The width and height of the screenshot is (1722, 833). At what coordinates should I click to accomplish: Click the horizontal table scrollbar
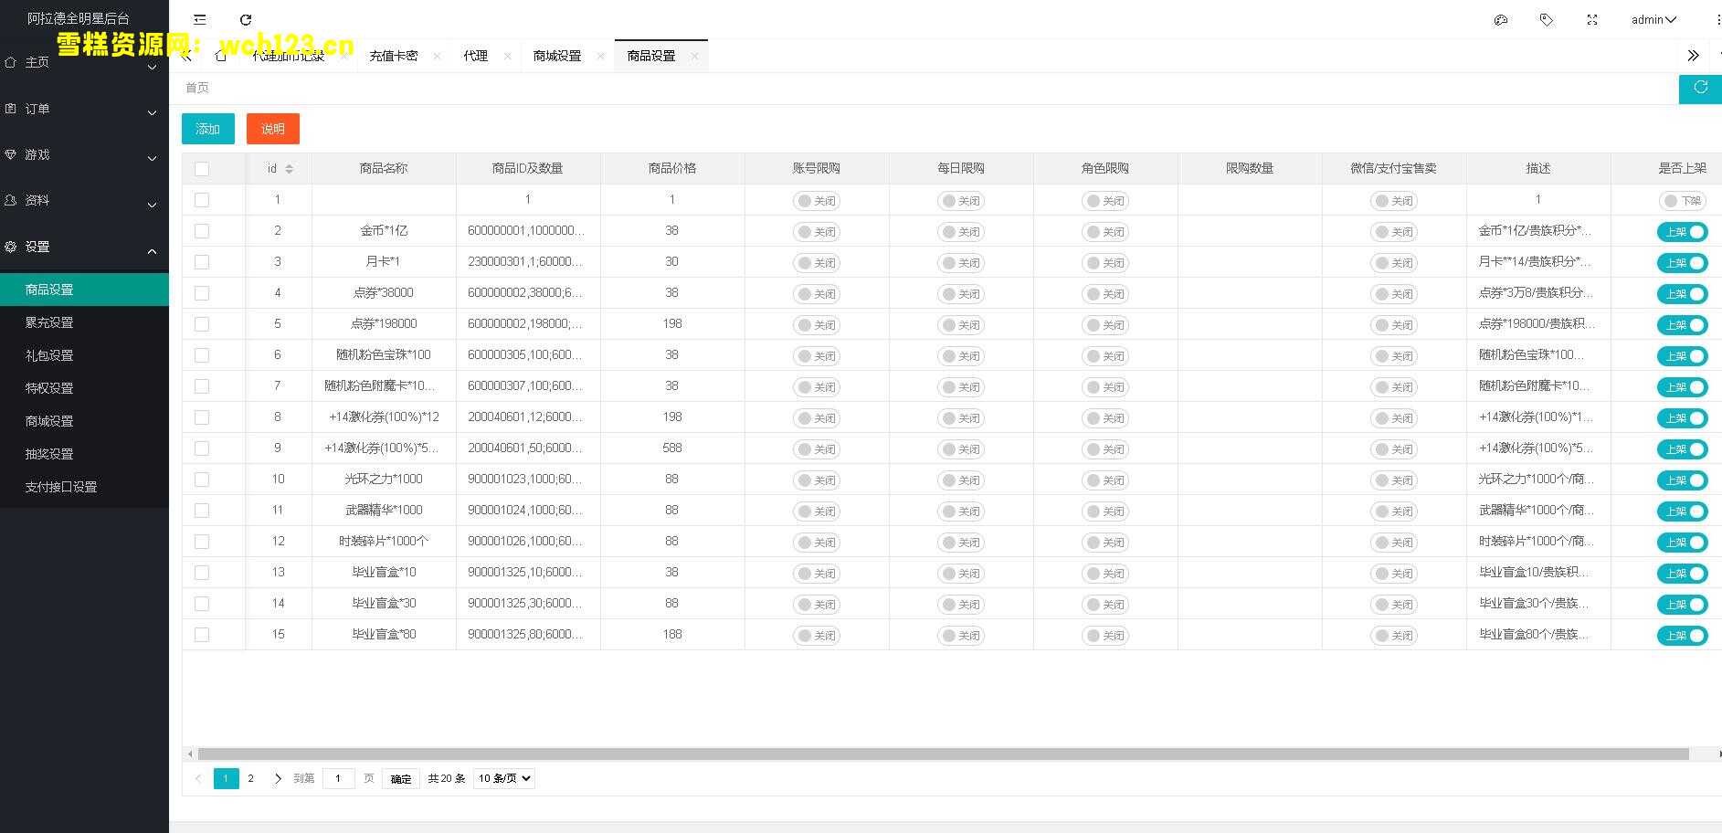coord(943,754)
